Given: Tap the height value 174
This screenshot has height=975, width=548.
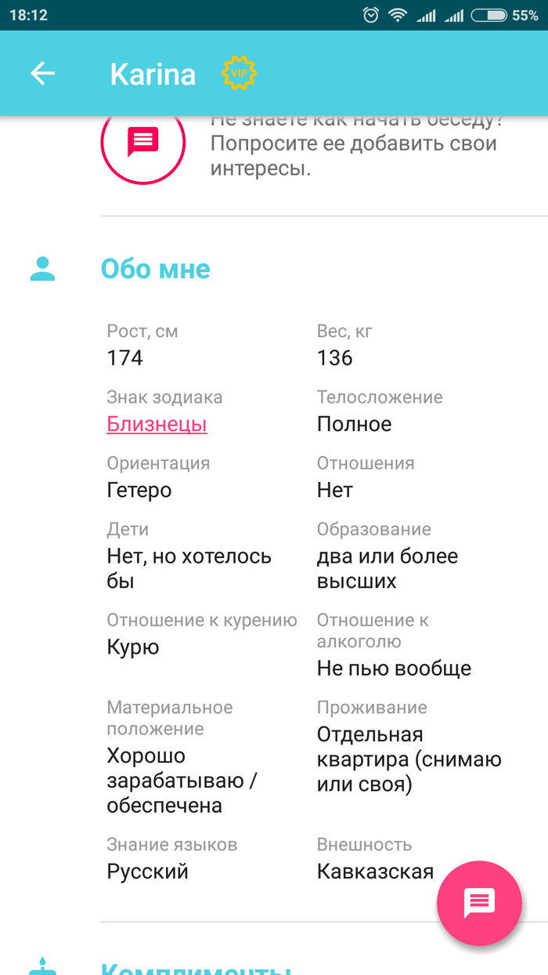Looking at the screenshot, I should pyautogui.click(x=124, y=358).
